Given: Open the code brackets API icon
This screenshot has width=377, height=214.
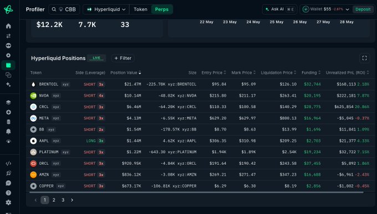Looking at the screenshot, I should (8, 163).
